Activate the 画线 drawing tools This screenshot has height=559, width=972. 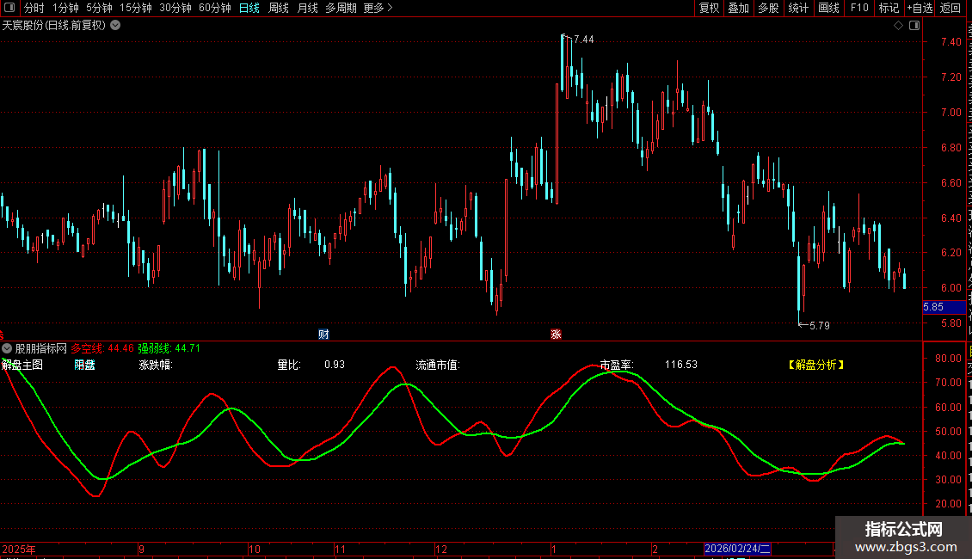(829, 8)
